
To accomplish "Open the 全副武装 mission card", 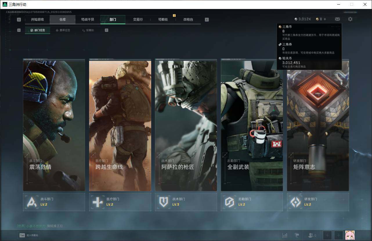I will [252, 125].
